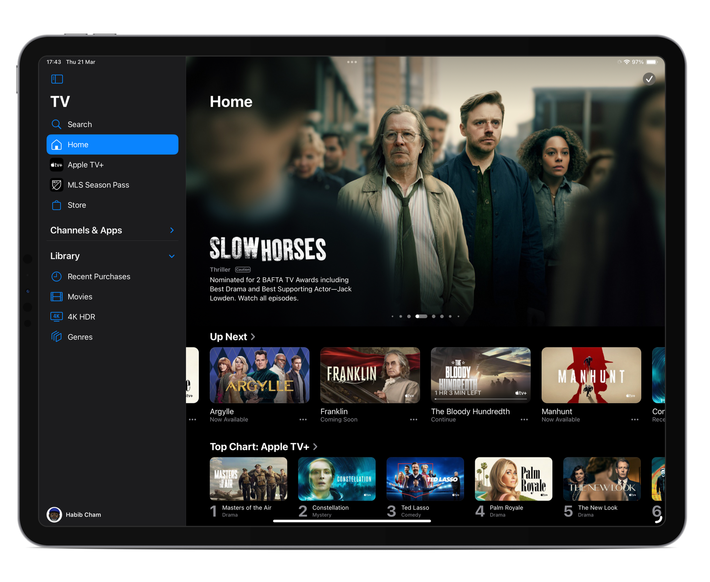Open Top Chart: Apple TV+
710x582 pixels.
click(x=315, y=447)
